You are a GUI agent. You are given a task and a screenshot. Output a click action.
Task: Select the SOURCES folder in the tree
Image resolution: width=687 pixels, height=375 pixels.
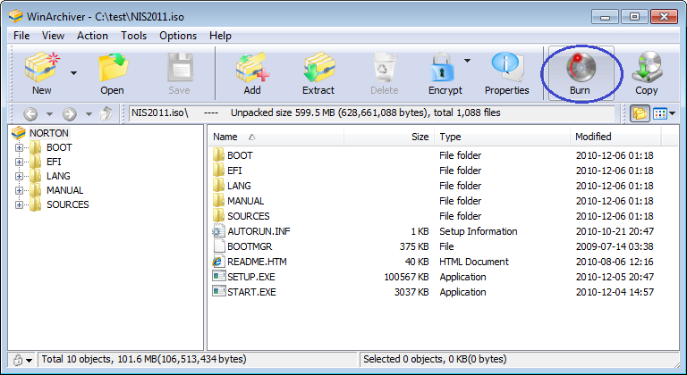tap(68, 204)
